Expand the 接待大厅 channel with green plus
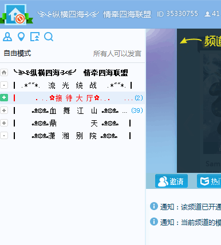This screenshot has height=245, width=221. coord(4,98)
